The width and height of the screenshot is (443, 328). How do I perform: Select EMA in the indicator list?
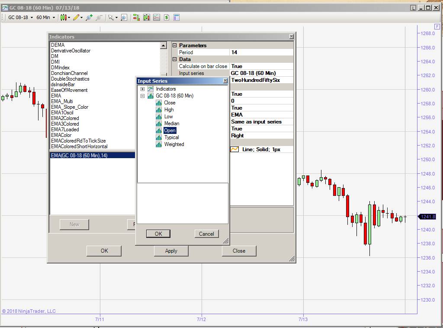pyautogui.click(x=56, y=96)
